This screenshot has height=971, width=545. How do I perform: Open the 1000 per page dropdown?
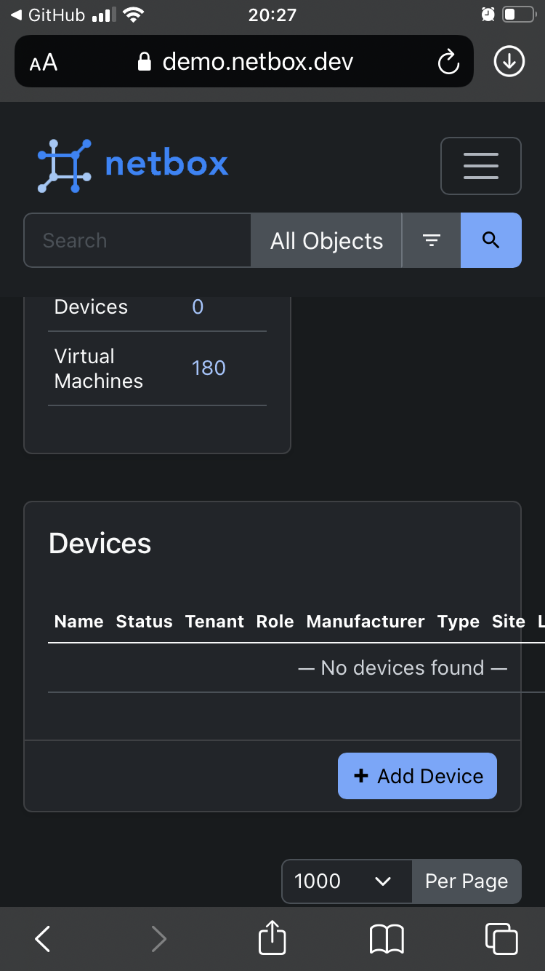coord(347,881)
